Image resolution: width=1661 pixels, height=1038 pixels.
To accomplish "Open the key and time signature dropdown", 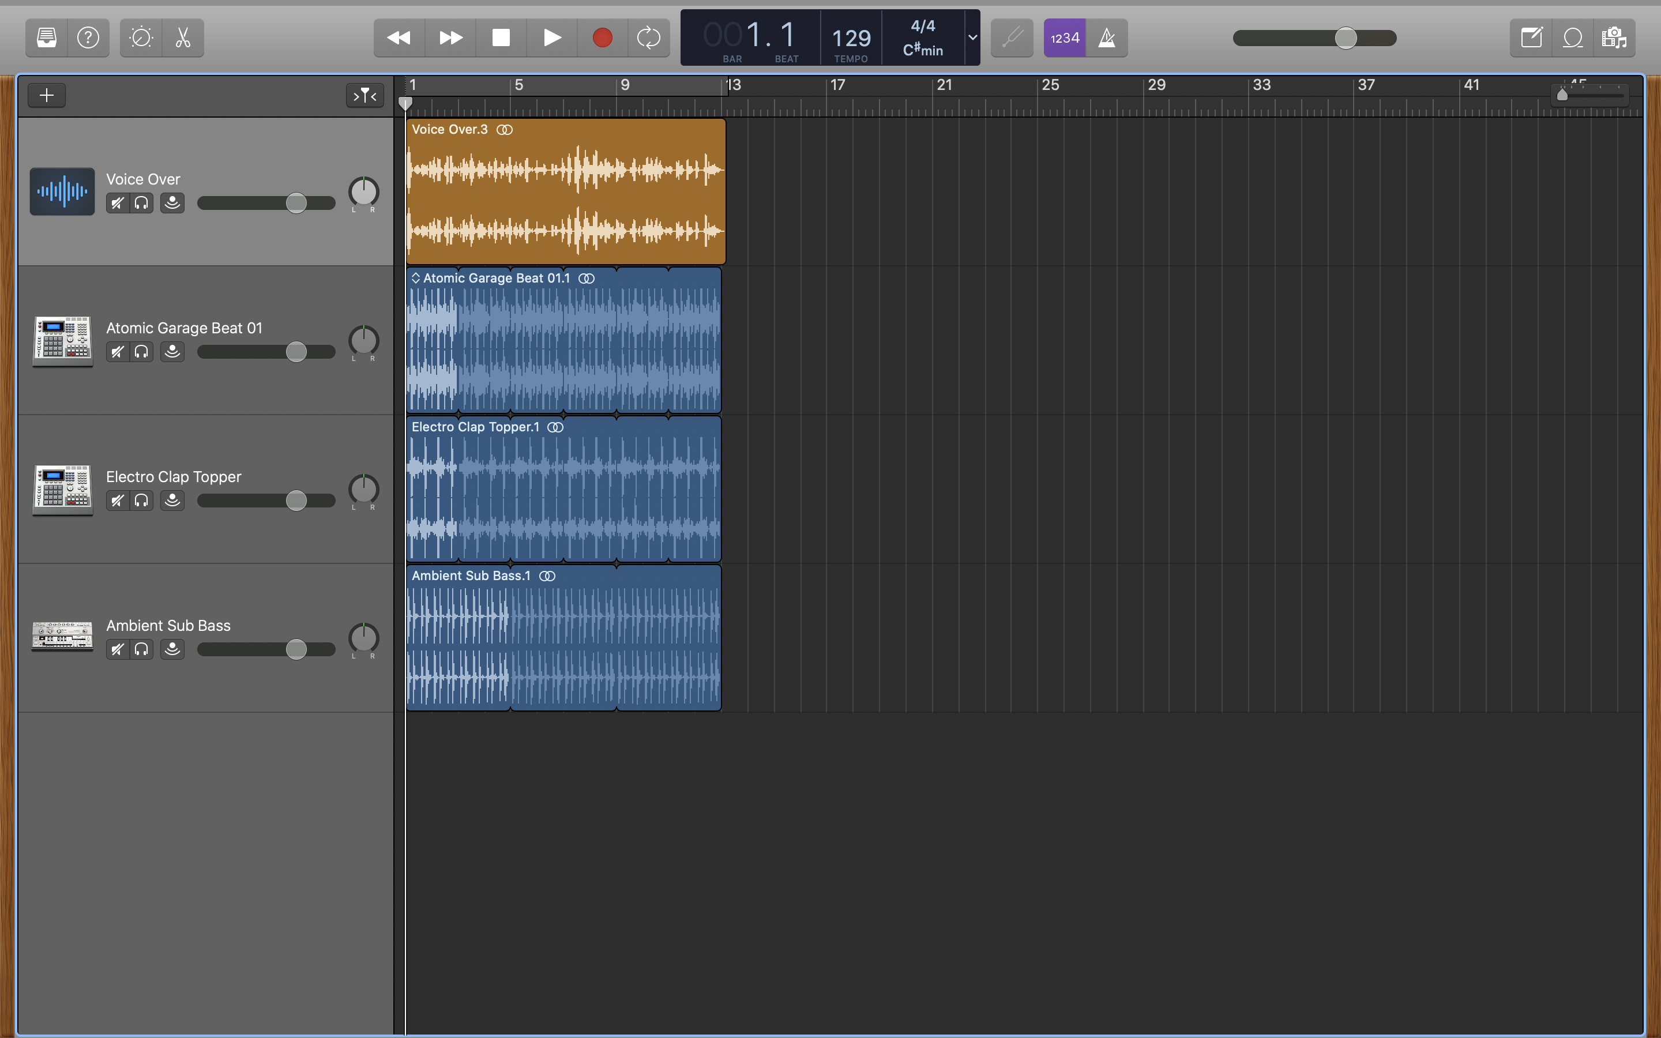I will point(972,37).
